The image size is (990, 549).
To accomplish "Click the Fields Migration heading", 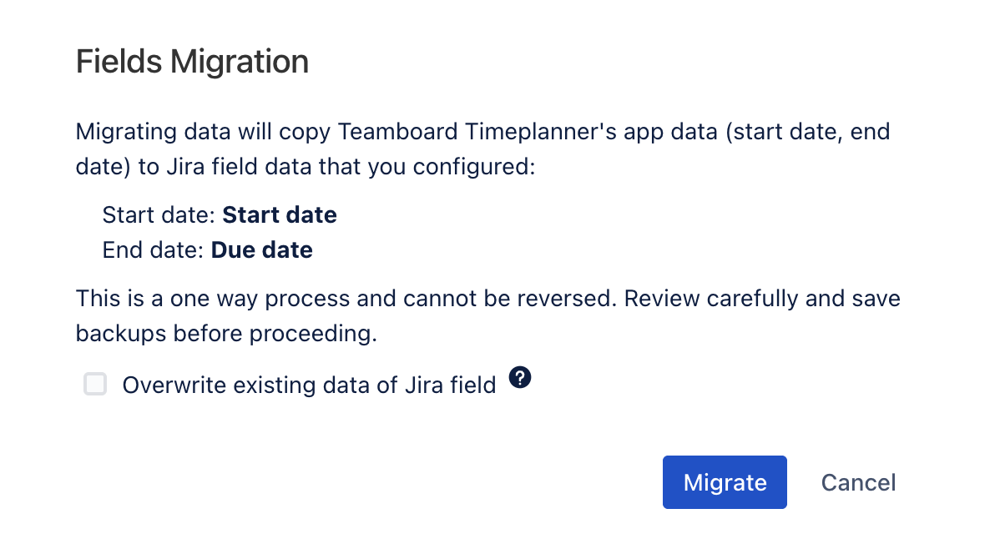I will pyautogui.click(x=192, y=62).
